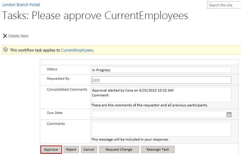Click the Request Change button
The image size is (241, 154).
tap(119, 149)
